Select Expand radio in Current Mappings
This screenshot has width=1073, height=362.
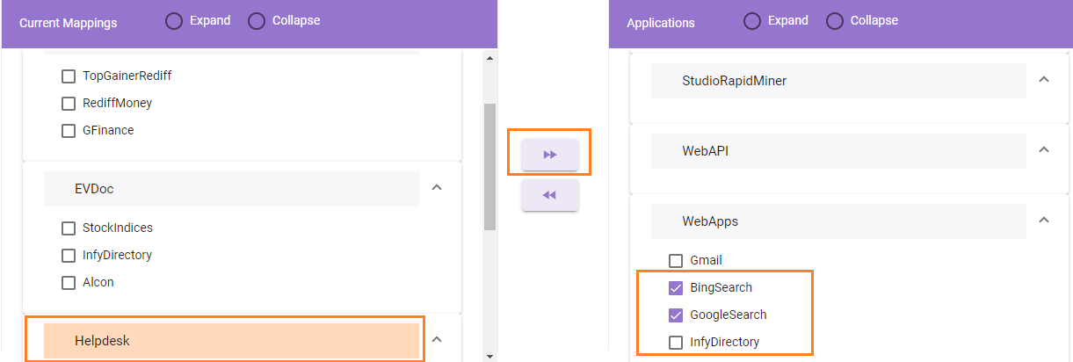[174, 21]
